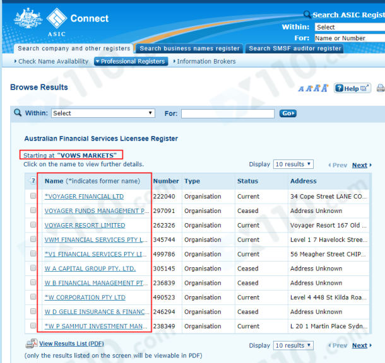Set second text size A icon
Image resolution: width=385 pixels, height=363 pixels.
(x=309, y=88)
